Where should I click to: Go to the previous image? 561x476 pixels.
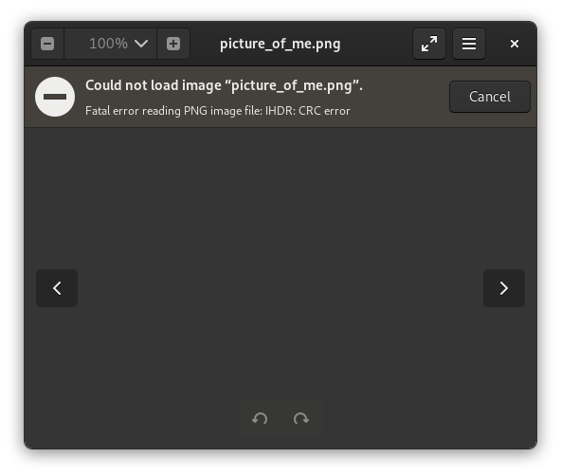tap(57, 288)
